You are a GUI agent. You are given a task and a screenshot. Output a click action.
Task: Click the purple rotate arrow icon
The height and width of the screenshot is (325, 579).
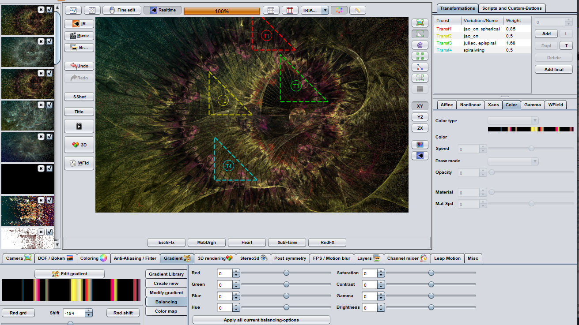pyautogui.click(x=420, y=45)
